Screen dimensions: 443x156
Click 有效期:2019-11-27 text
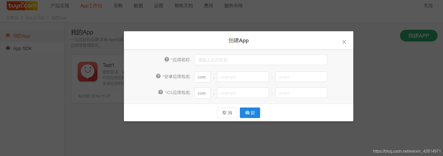(94, 96)
